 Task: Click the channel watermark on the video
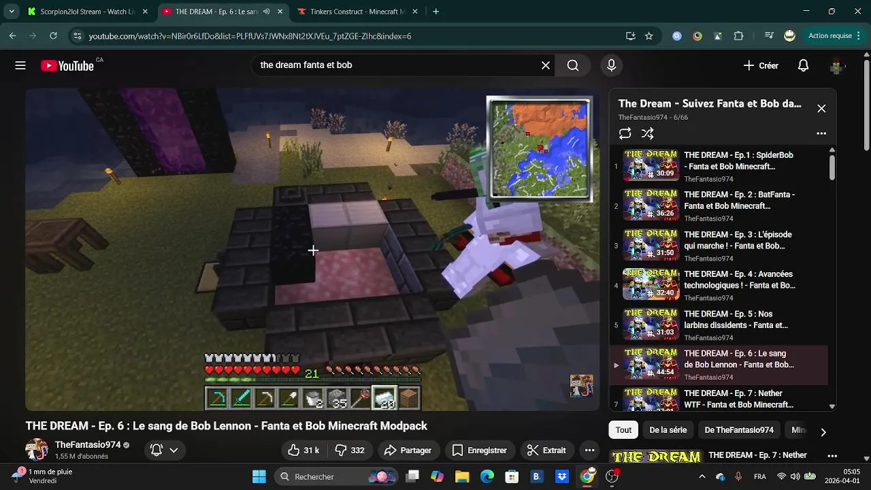581,386
